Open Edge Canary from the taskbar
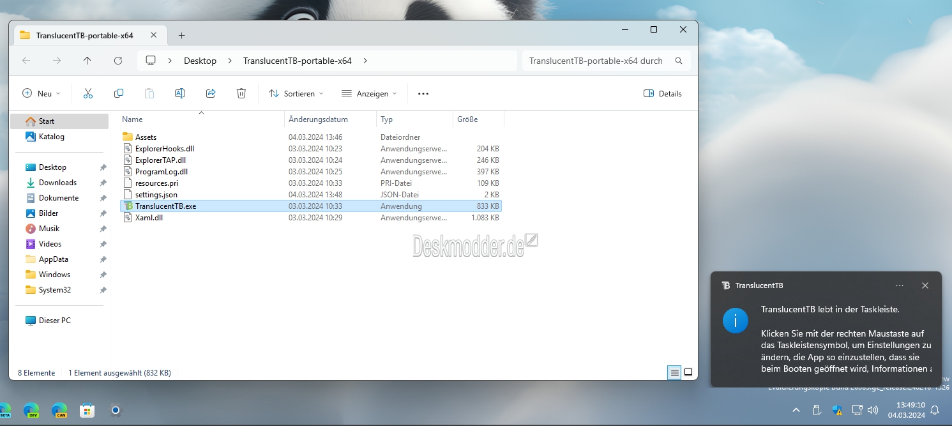Viewport: 952px width, 426px height. click(59, 410)
